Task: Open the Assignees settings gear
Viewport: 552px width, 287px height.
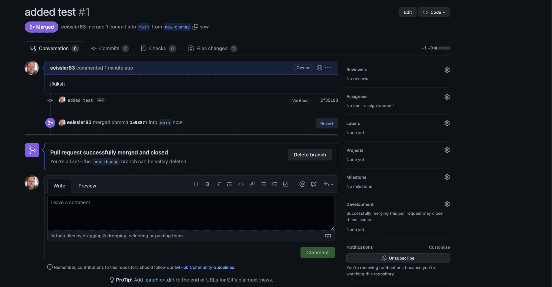Action: click(447, 97)
